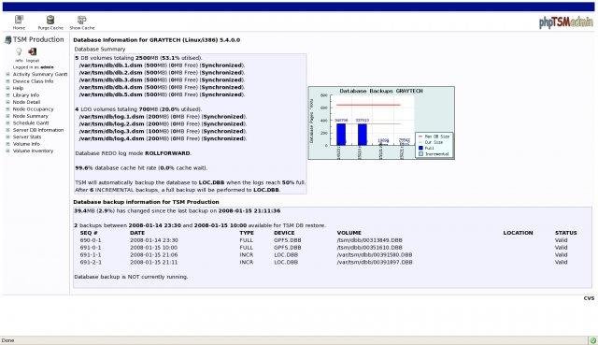Viewport: 598px width, 345px height.
Task: Click the /var/tsm/db/log.1.dsm log volume
Action: coord(112,117)
